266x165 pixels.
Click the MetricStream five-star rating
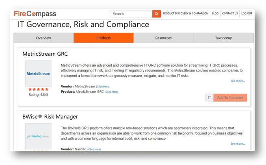(38, 89)
